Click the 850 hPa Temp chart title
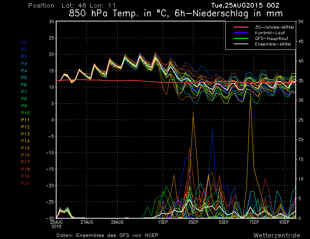This screenshot has height=239, width=310. click(176, 14)
